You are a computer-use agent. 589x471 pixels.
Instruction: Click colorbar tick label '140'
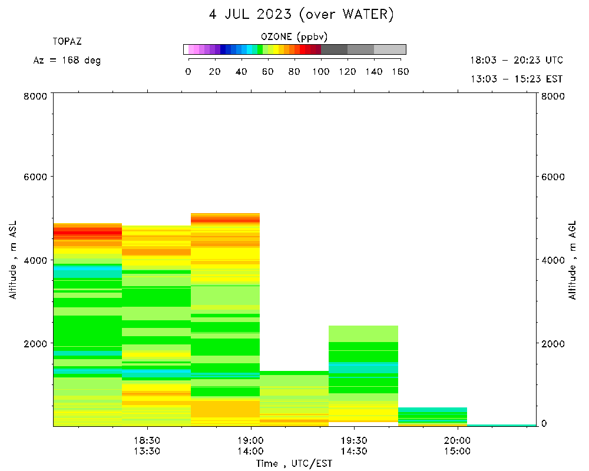[374, 72]
